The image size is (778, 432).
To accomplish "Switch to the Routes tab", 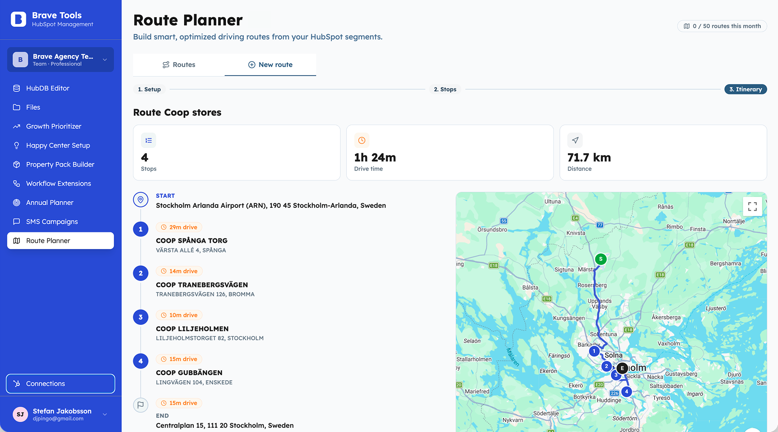I will (179, 65).
